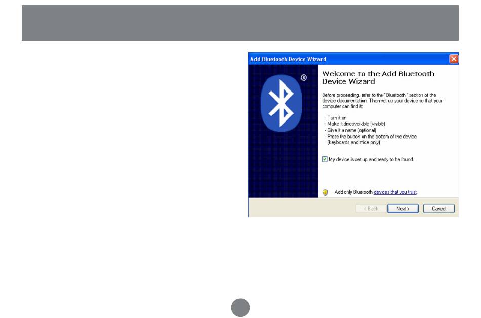Close the Add Bluetooth Device Wizard window

(x=453, y=59)
